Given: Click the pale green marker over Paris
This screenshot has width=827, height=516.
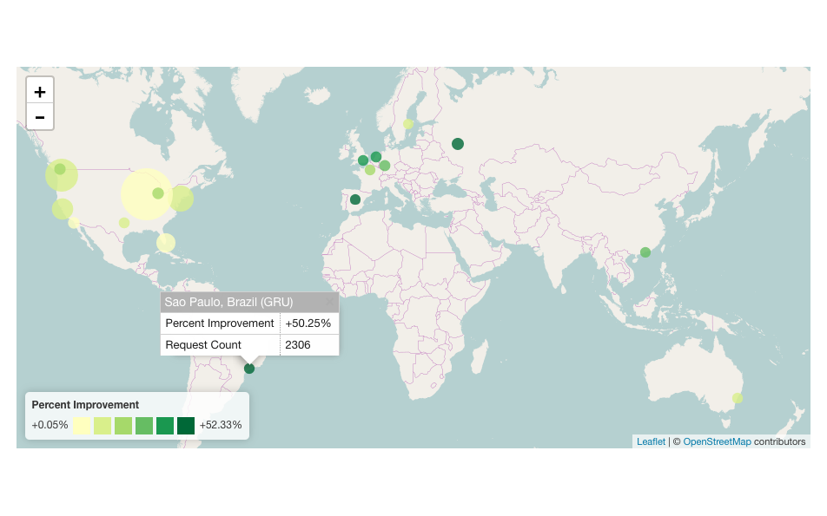Looking at the screenshot, I should pos(370,170).
